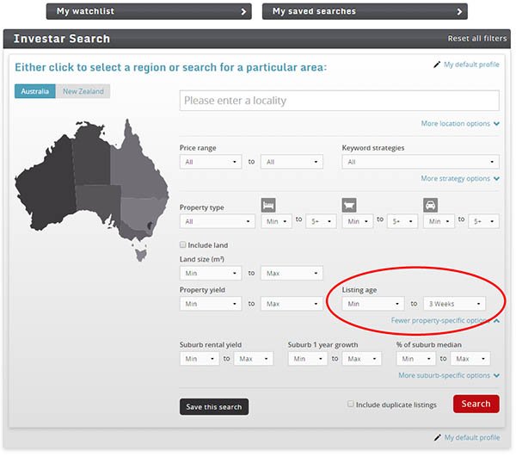Open the Property yield Max dropdown
516x457 pixels.
(x=292, y=304)
